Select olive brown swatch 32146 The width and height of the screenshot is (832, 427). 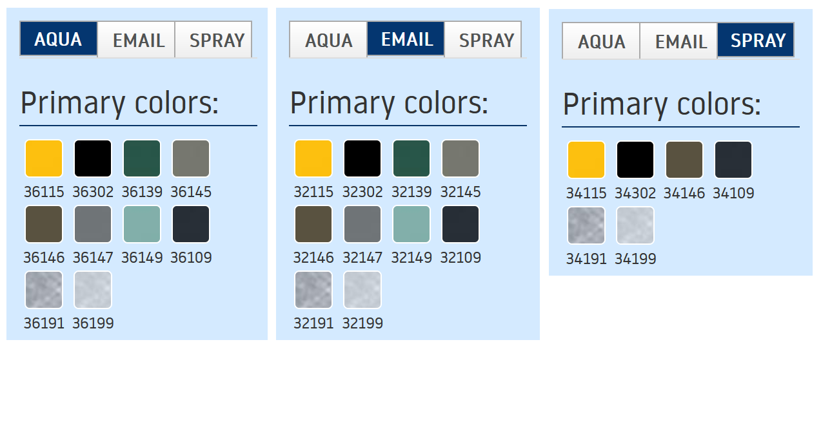[x=313, y=224]
